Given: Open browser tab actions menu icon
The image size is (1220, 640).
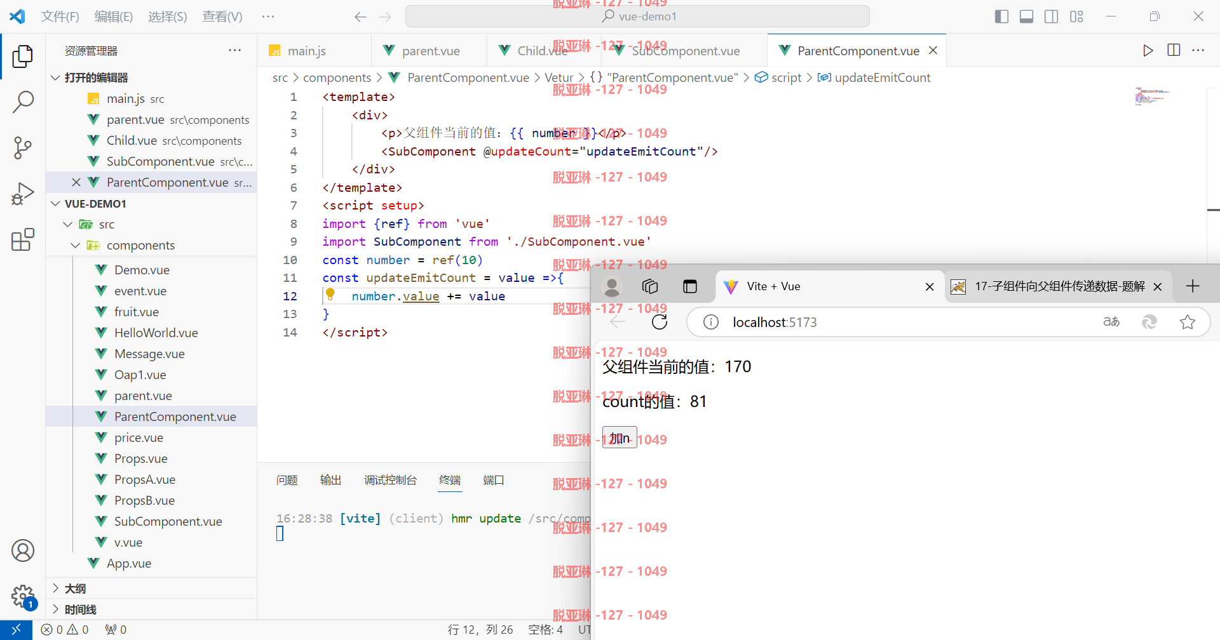Looking at the screenshot, I should (690, 286).
